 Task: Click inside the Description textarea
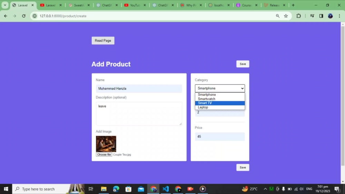[x=139, y=114]
